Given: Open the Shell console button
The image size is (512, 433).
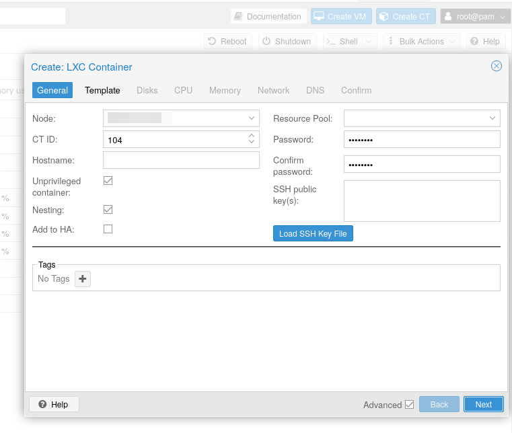Looking at the screenshot, I should click(342, 42).
